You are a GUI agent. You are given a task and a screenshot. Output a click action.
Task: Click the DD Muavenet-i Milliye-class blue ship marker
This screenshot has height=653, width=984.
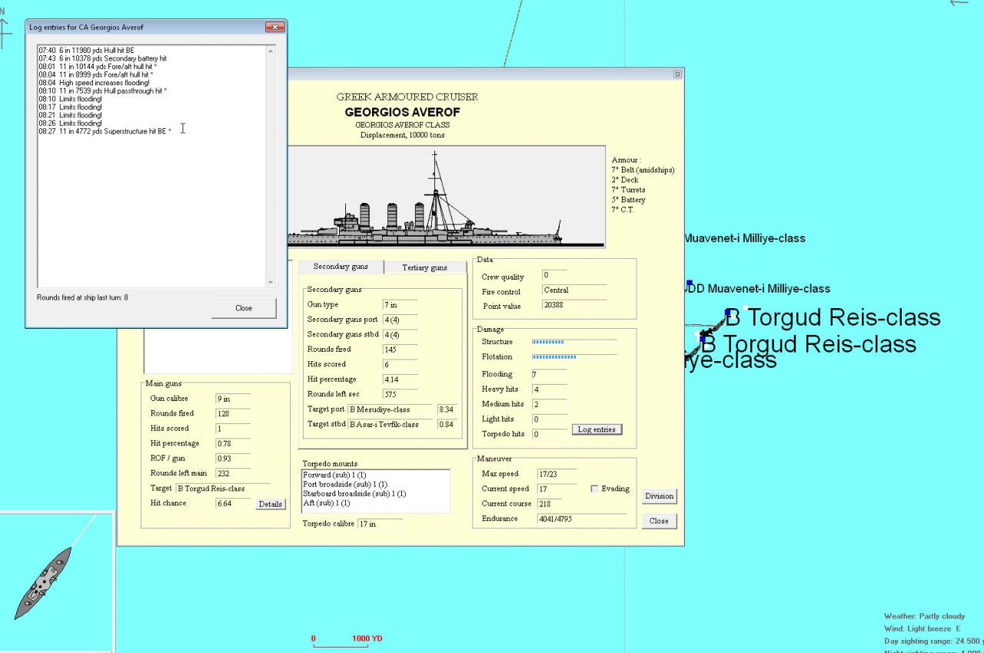(690, 283)
